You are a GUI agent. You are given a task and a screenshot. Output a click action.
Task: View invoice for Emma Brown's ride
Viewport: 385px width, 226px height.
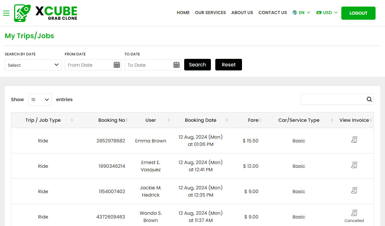pos(354,140)
